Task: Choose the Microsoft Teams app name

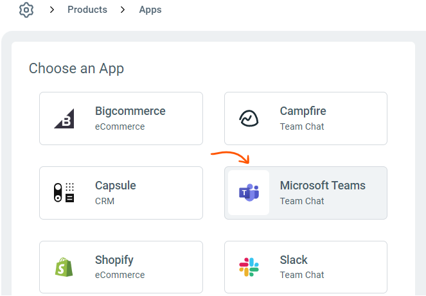Action: (x=323, y=186)
